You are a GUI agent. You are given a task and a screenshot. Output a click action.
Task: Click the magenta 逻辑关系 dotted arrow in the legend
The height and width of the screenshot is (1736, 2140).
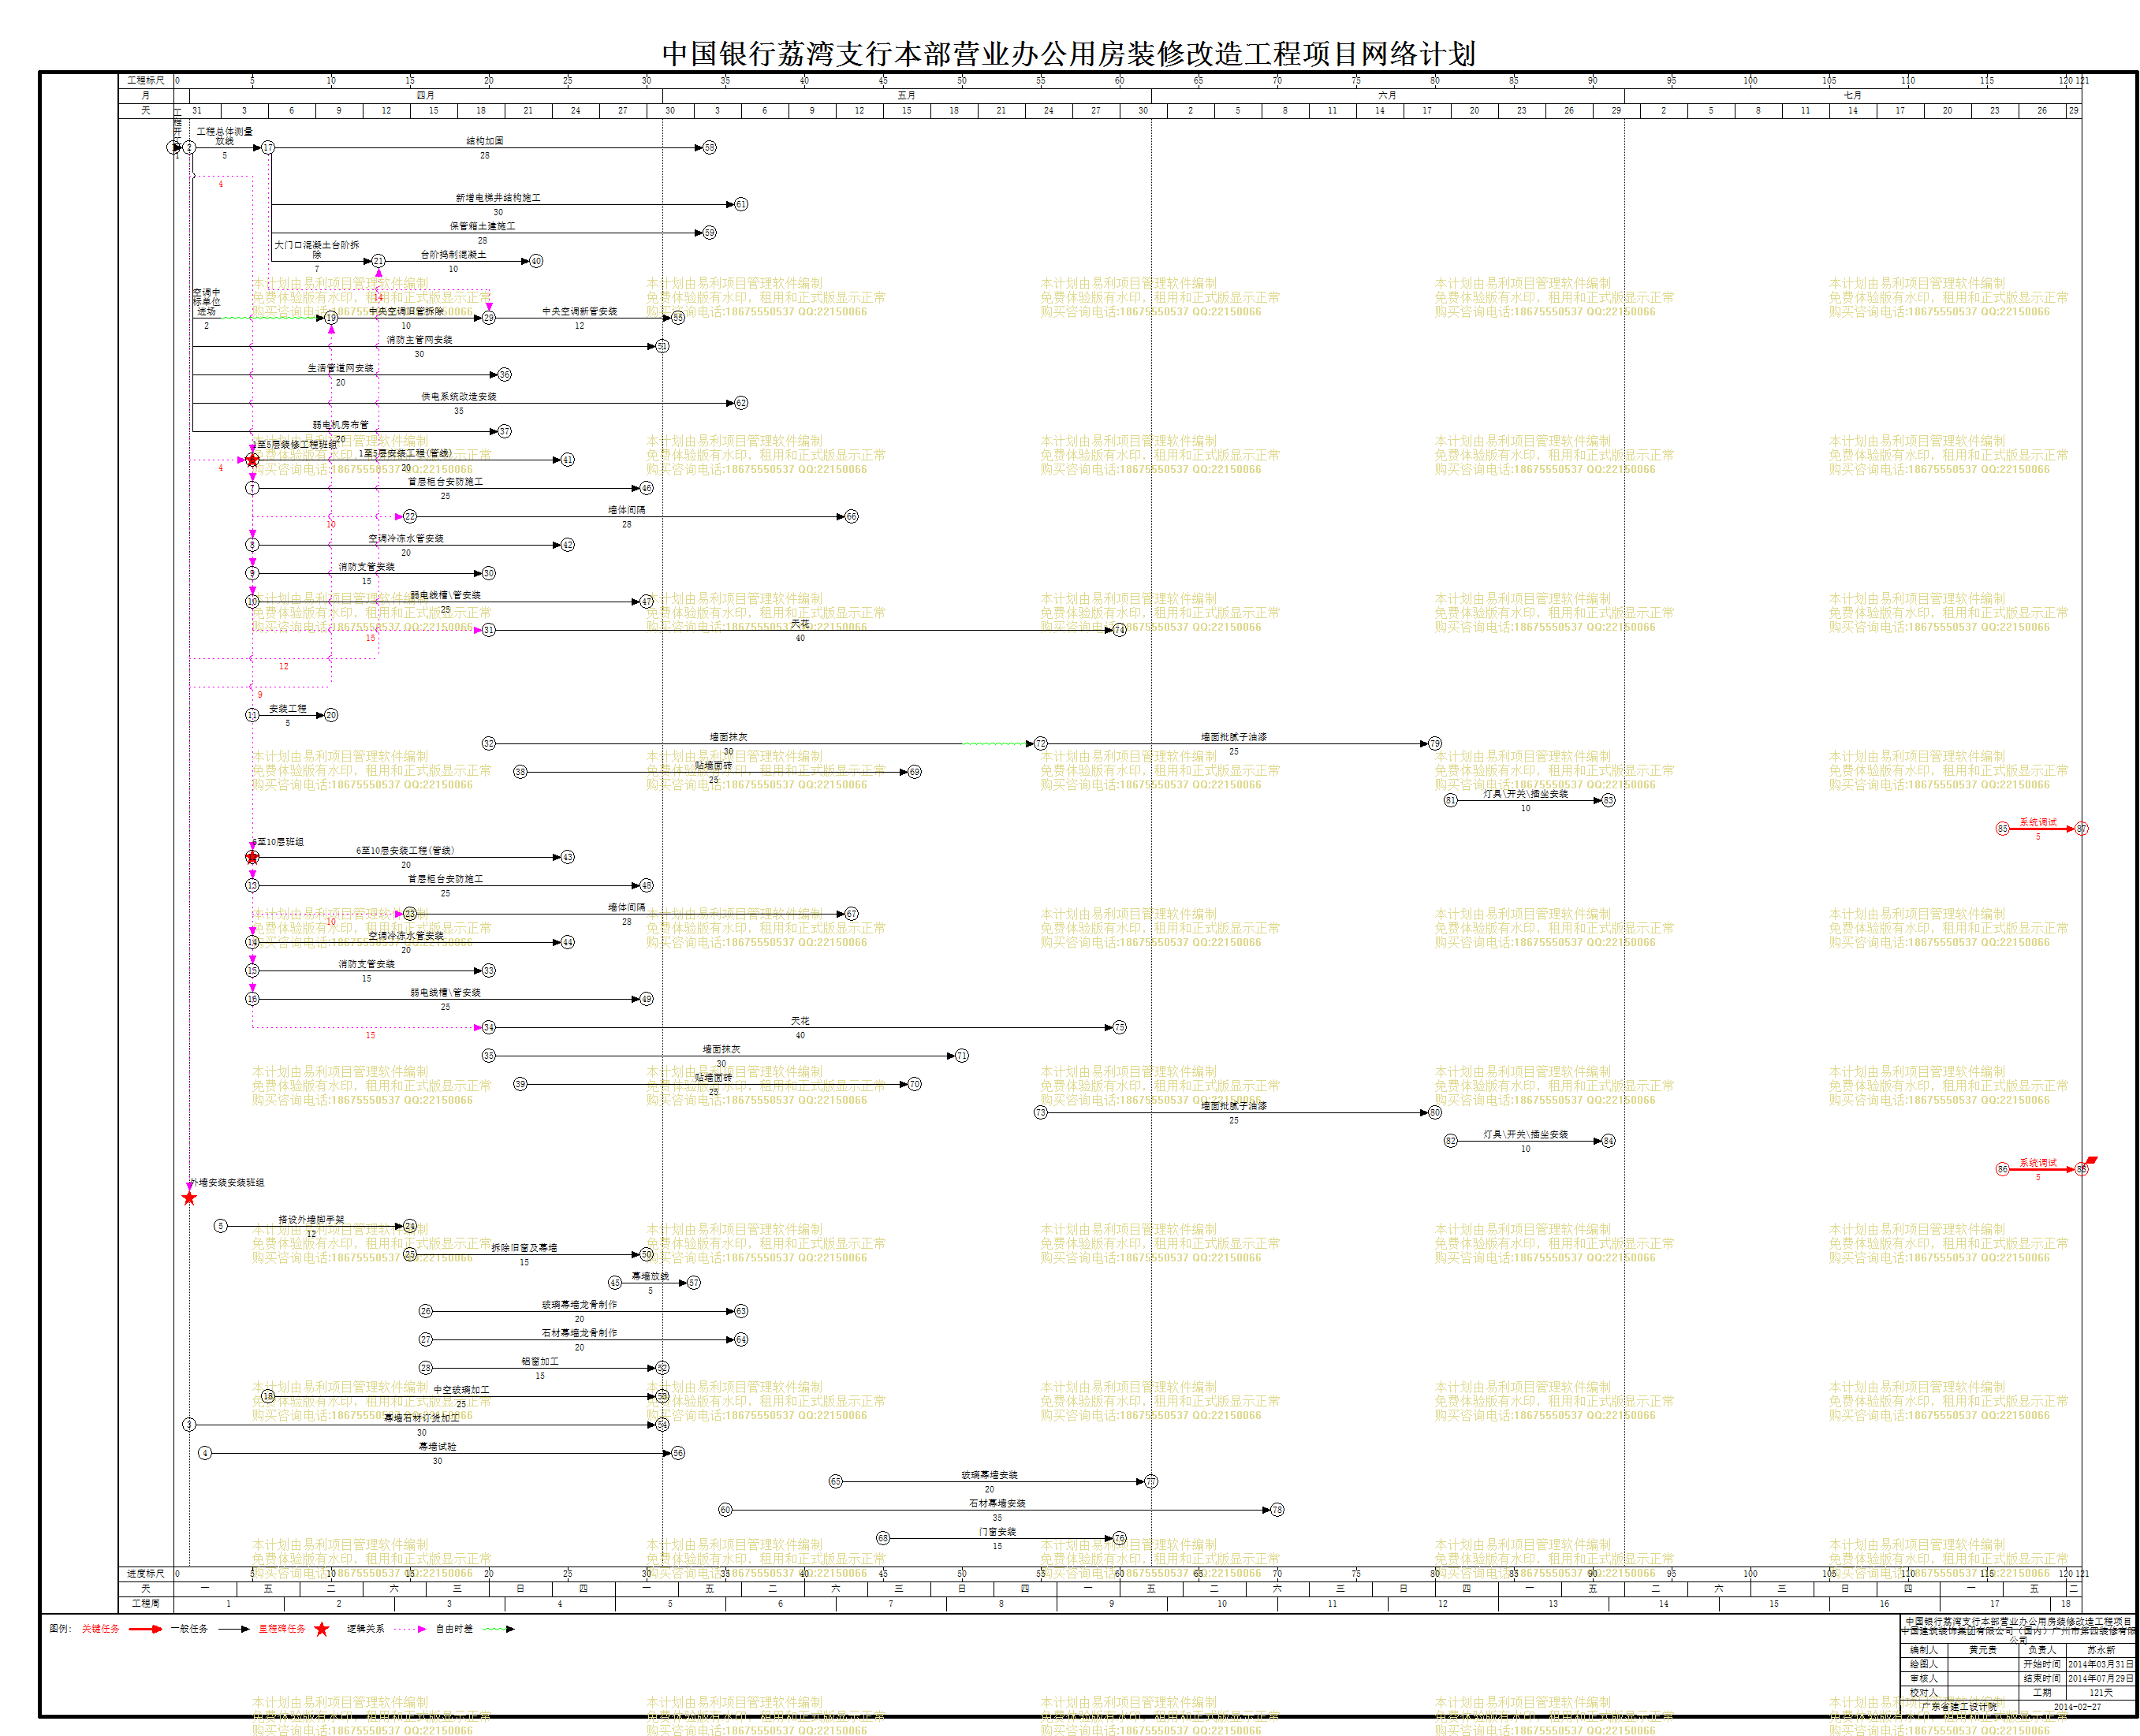click(410, 1629)
